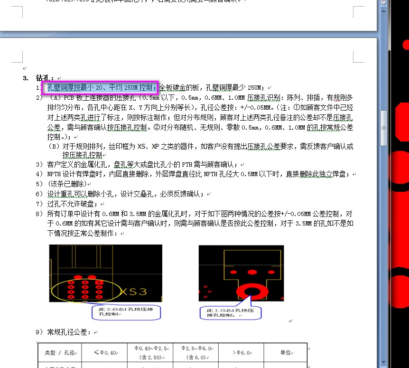Click the table header cell '类型 / 孔径'

(x=60, y=353)
